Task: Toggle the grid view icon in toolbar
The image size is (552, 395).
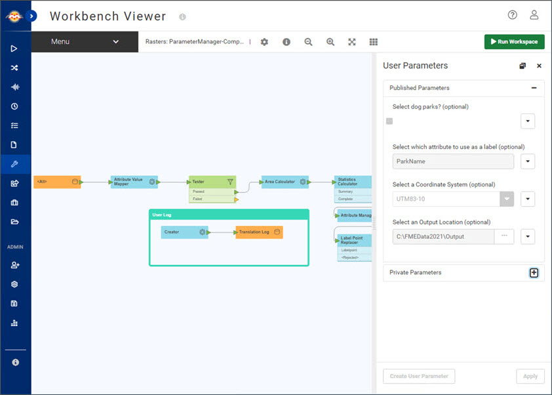Action: [x=374, y=42]
